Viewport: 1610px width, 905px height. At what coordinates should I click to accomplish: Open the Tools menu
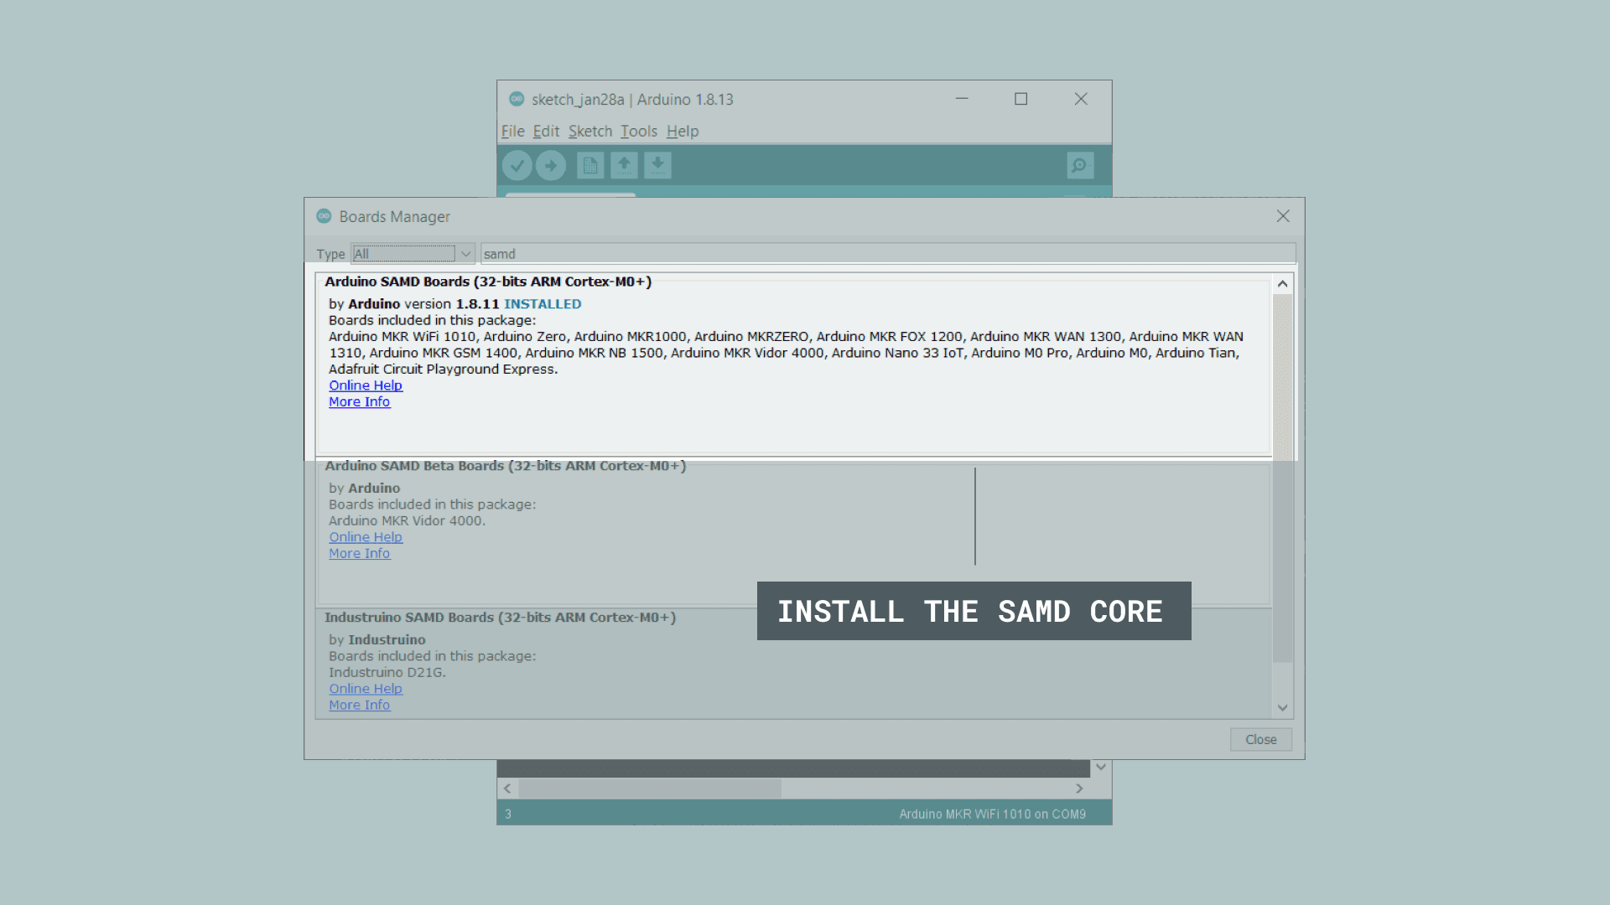638,131
